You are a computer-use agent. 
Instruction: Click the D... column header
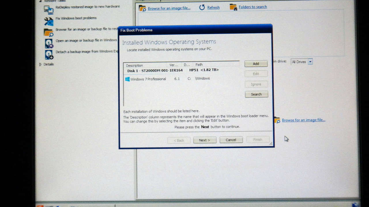pos(187,65)
